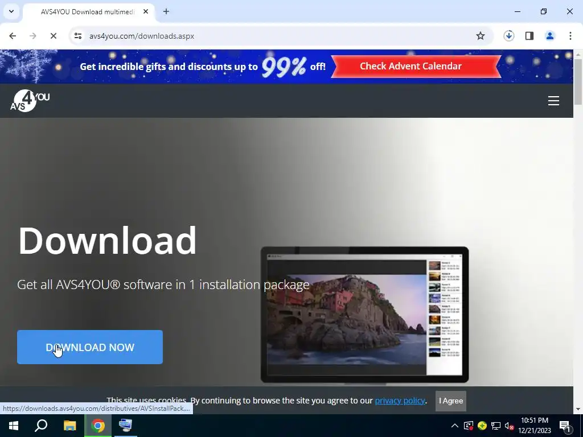Show hidden system tray icons
583x437 pixels.
455,426
